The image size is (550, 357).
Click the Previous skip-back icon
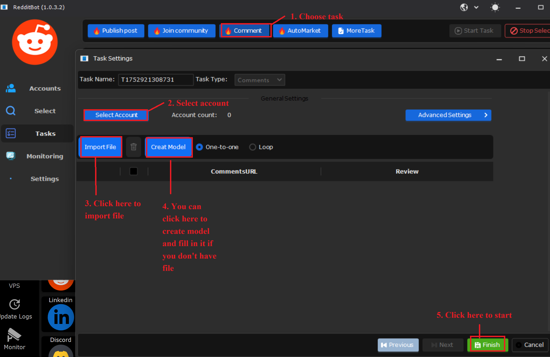point(384,345)
